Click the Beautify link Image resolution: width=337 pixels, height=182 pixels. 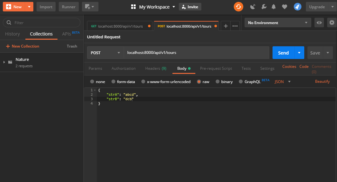pyautogui.click(x=322, y=81)
